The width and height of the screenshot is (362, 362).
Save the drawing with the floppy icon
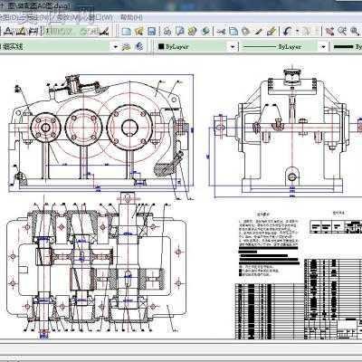pyautogui.click(x=151, y=31)
